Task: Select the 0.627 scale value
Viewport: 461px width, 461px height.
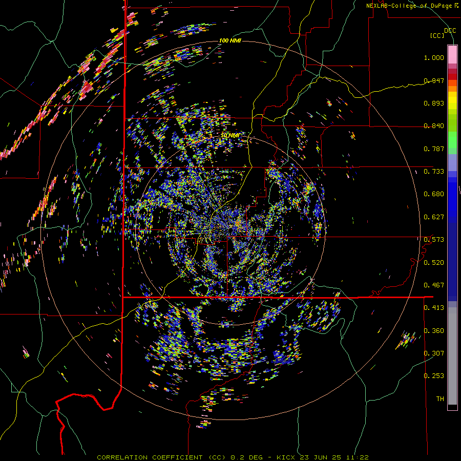Action: [x=434, y=217]
